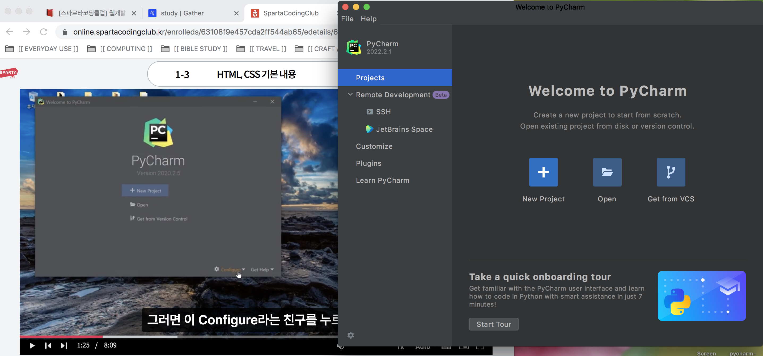Close the study | Gather browser tab
This screenshot has width=763, height=356.
click(236, 13)
